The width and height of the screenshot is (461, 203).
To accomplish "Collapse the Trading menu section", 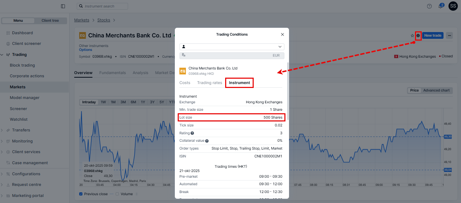I will point(19,54).
